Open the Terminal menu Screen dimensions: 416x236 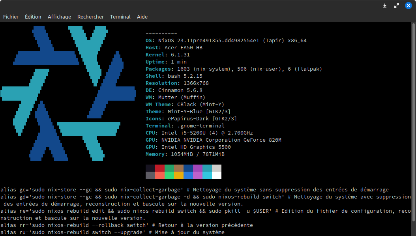pos(120,17)
